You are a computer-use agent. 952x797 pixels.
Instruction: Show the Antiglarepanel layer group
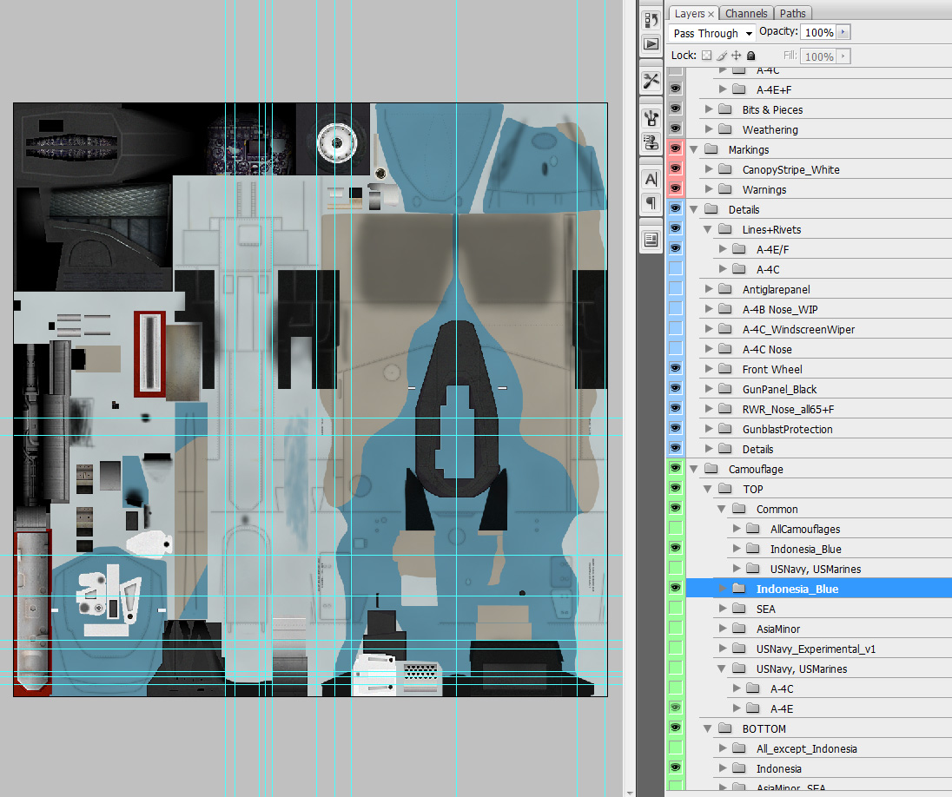[x=675, y=288]
